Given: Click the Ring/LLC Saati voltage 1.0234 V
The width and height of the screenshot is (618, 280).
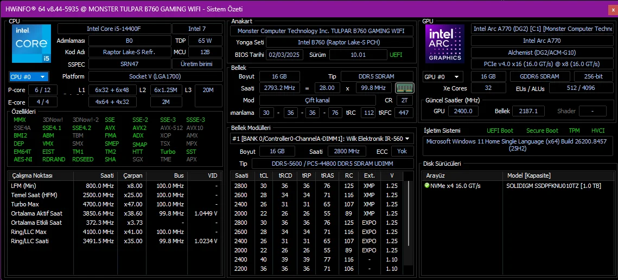Looking at the screenshot, I should 205,241.
